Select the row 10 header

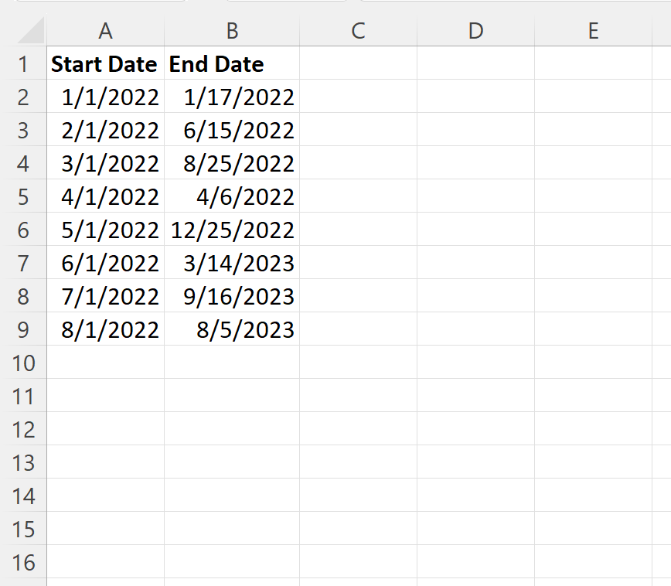(25, 363)
